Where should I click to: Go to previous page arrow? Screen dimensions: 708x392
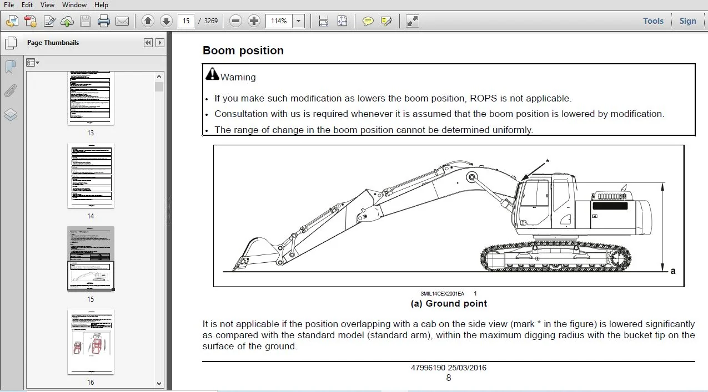click(148, 21)
